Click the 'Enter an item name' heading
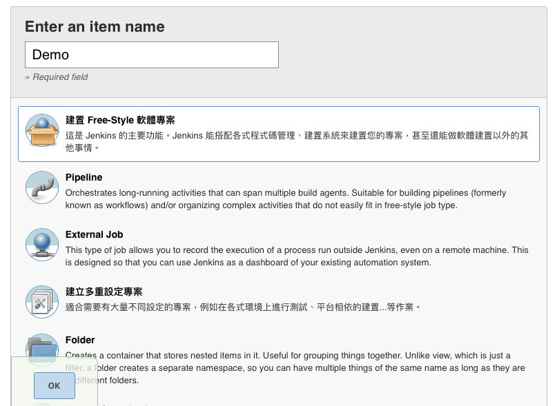 (x=95, y=27)
